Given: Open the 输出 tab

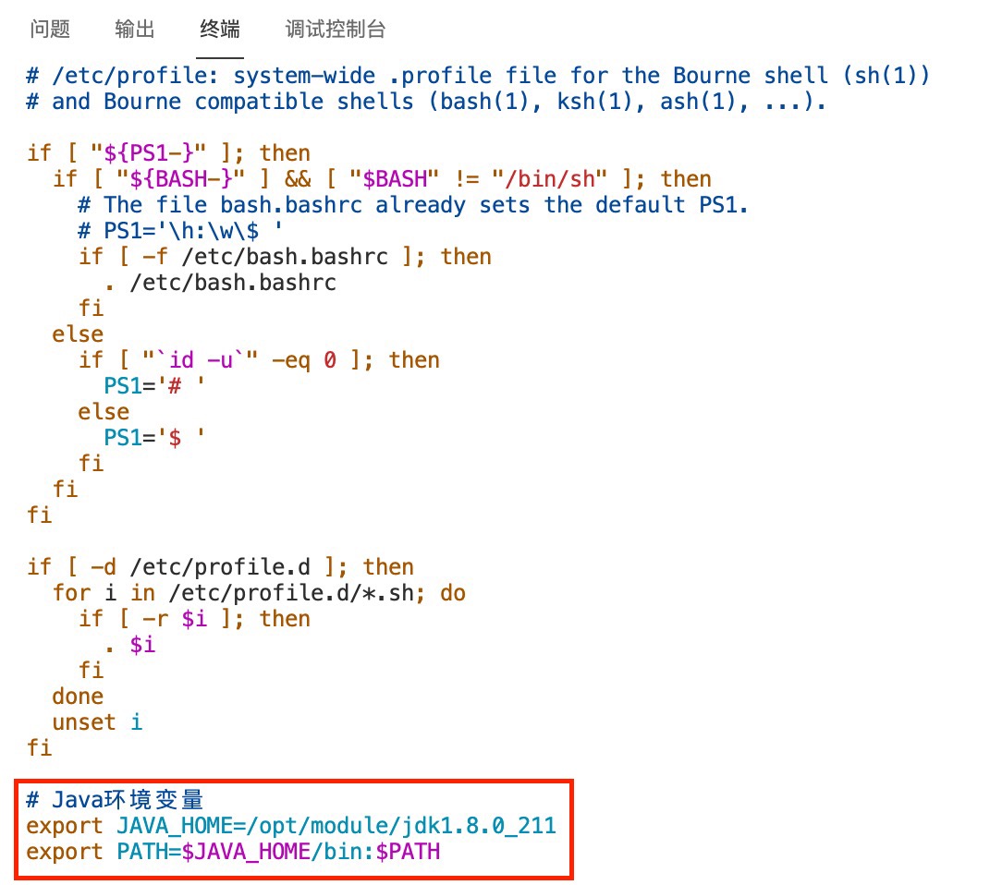Looking at the screenshot, I should (x=135, y=30).
